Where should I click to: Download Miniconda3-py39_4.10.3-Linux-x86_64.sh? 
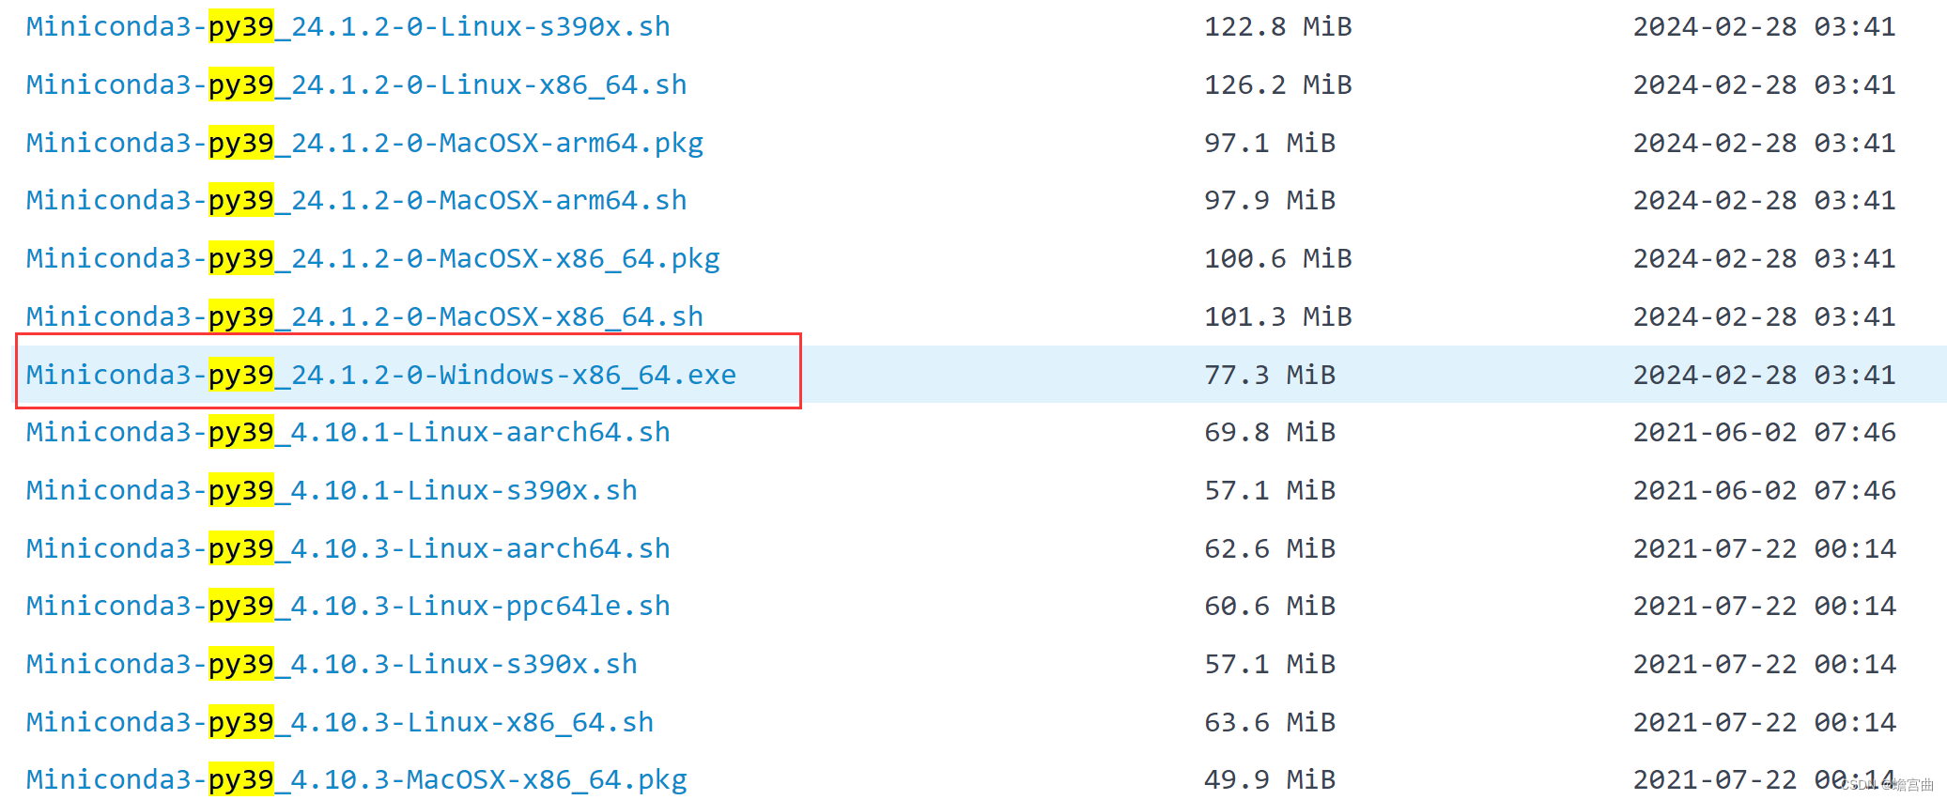pyautogui.click(x=340, y=723)
